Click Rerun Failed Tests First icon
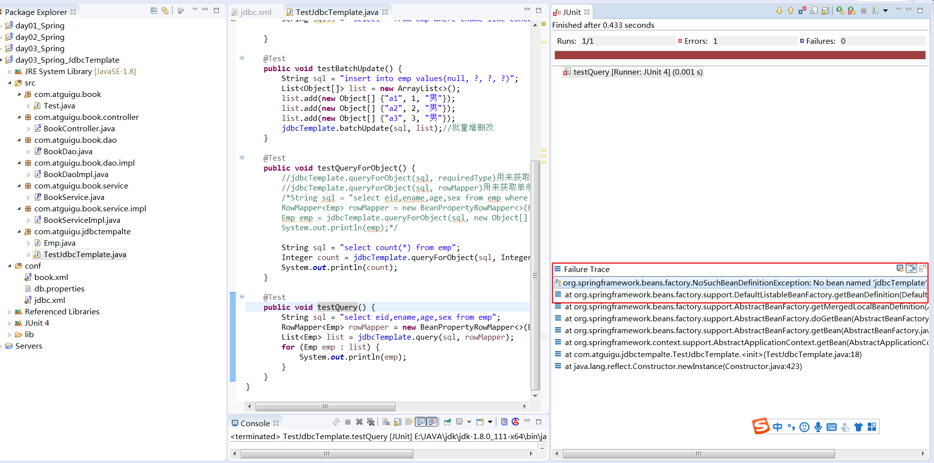 (x=851, y=11)
